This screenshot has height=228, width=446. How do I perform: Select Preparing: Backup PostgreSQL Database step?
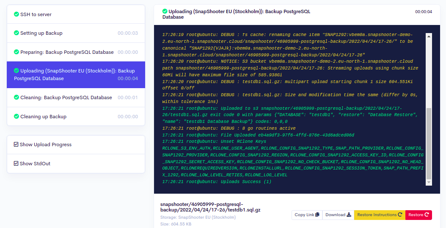pos(76,52)
